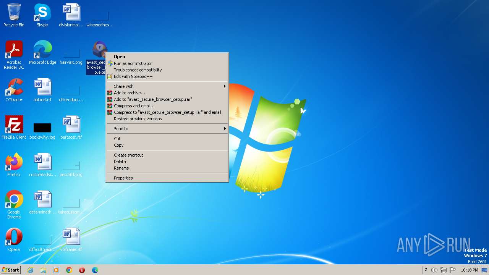The height and width of the screenshot is (275, 489).
Task: Choose Restore previous versions
Action: coord(167,119)
